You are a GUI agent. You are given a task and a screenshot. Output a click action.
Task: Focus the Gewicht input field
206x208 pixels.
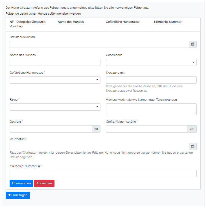(x=51, y=129)
